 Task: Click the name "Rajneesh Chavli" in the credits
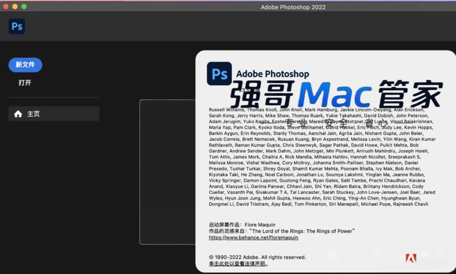point(410,204)
